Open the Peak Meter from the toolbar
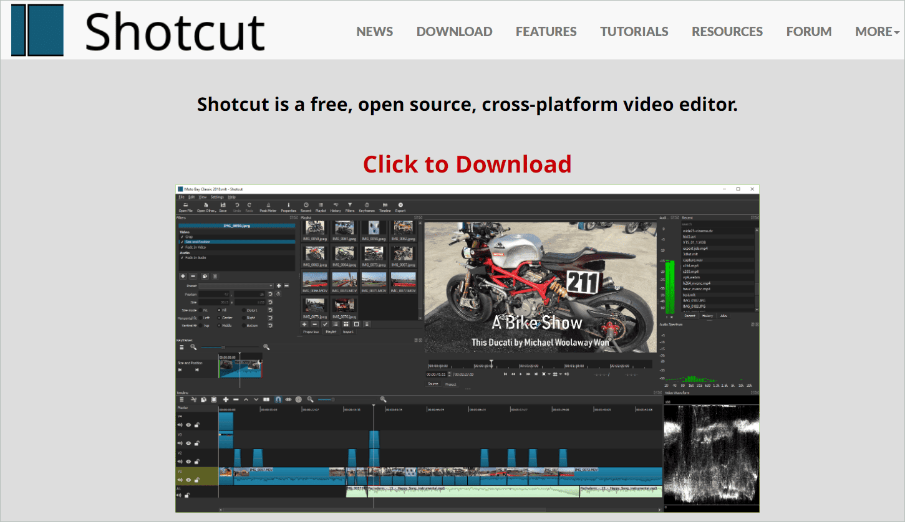This screenshot has width=905, height=522. (268, 206)
